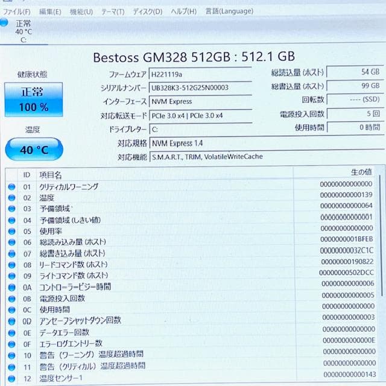This screenshot has height=386, width=386.
Task: Click the drive letter field C:
Action: coord(200,129)
